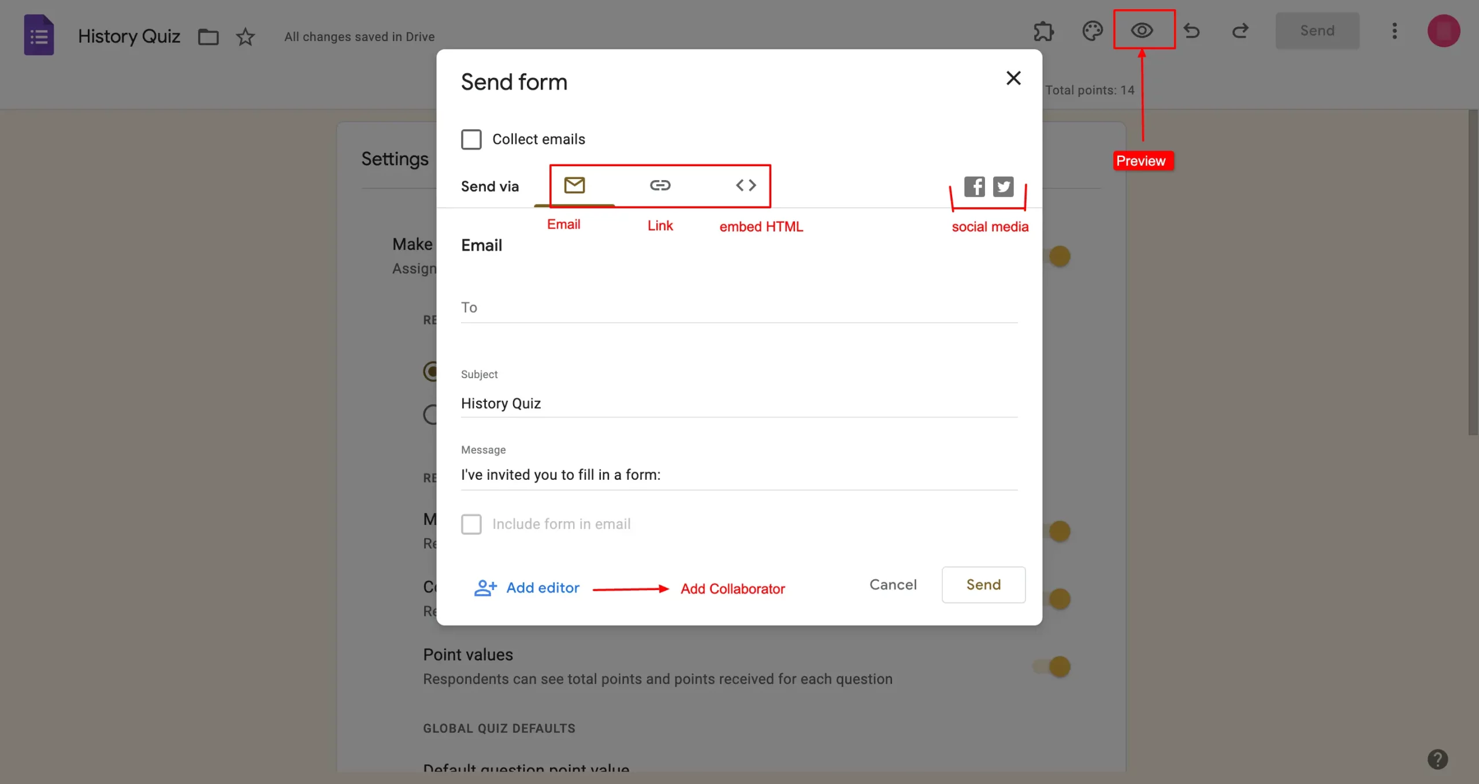Screen dimensions: 1479x784
Task: Share the form via the Twitter icon
Action: (x=1004, y=186)
